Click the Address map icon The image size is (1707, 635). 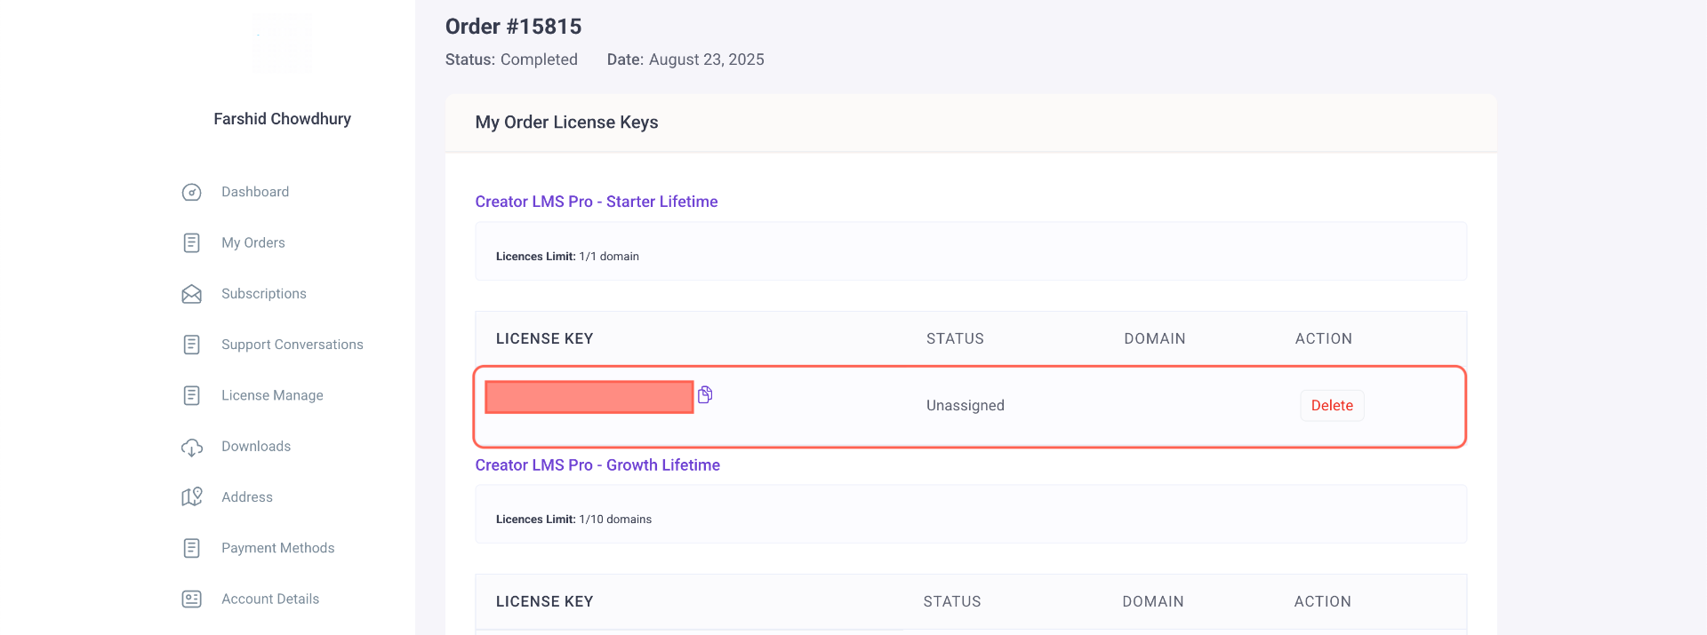tap(191, 497)
